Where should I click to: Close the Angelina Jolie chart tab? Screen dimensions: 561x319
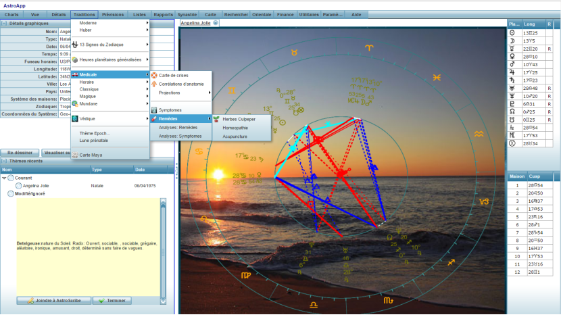(x=216, y=22)
